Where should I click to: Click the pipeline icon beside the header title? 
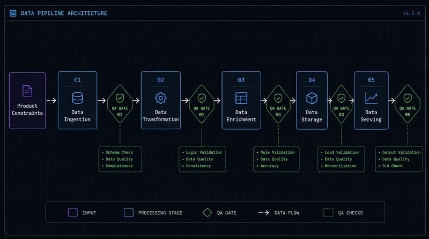[x=13, y=13]
